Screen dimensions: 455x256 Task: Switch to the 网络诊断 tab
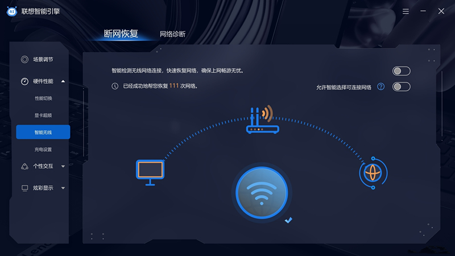point(173,34)
